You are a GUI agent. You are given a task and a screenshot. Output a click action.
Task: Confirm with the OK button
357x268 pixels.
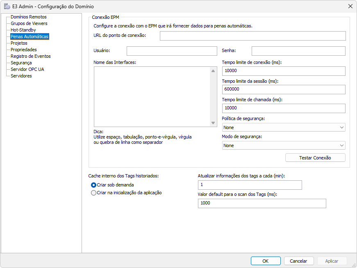pyautogui.click(x=266, y=261)
